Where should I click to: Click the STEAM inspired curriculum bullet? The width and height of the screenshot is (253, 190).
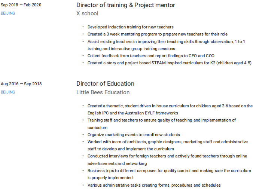point(169,63)
